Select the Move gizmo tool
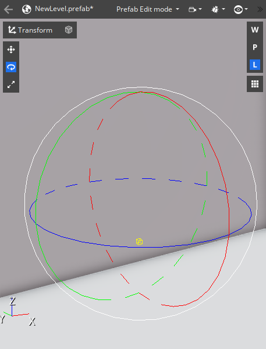This screenshot has height=349, width=266. [x=11, y=50]
